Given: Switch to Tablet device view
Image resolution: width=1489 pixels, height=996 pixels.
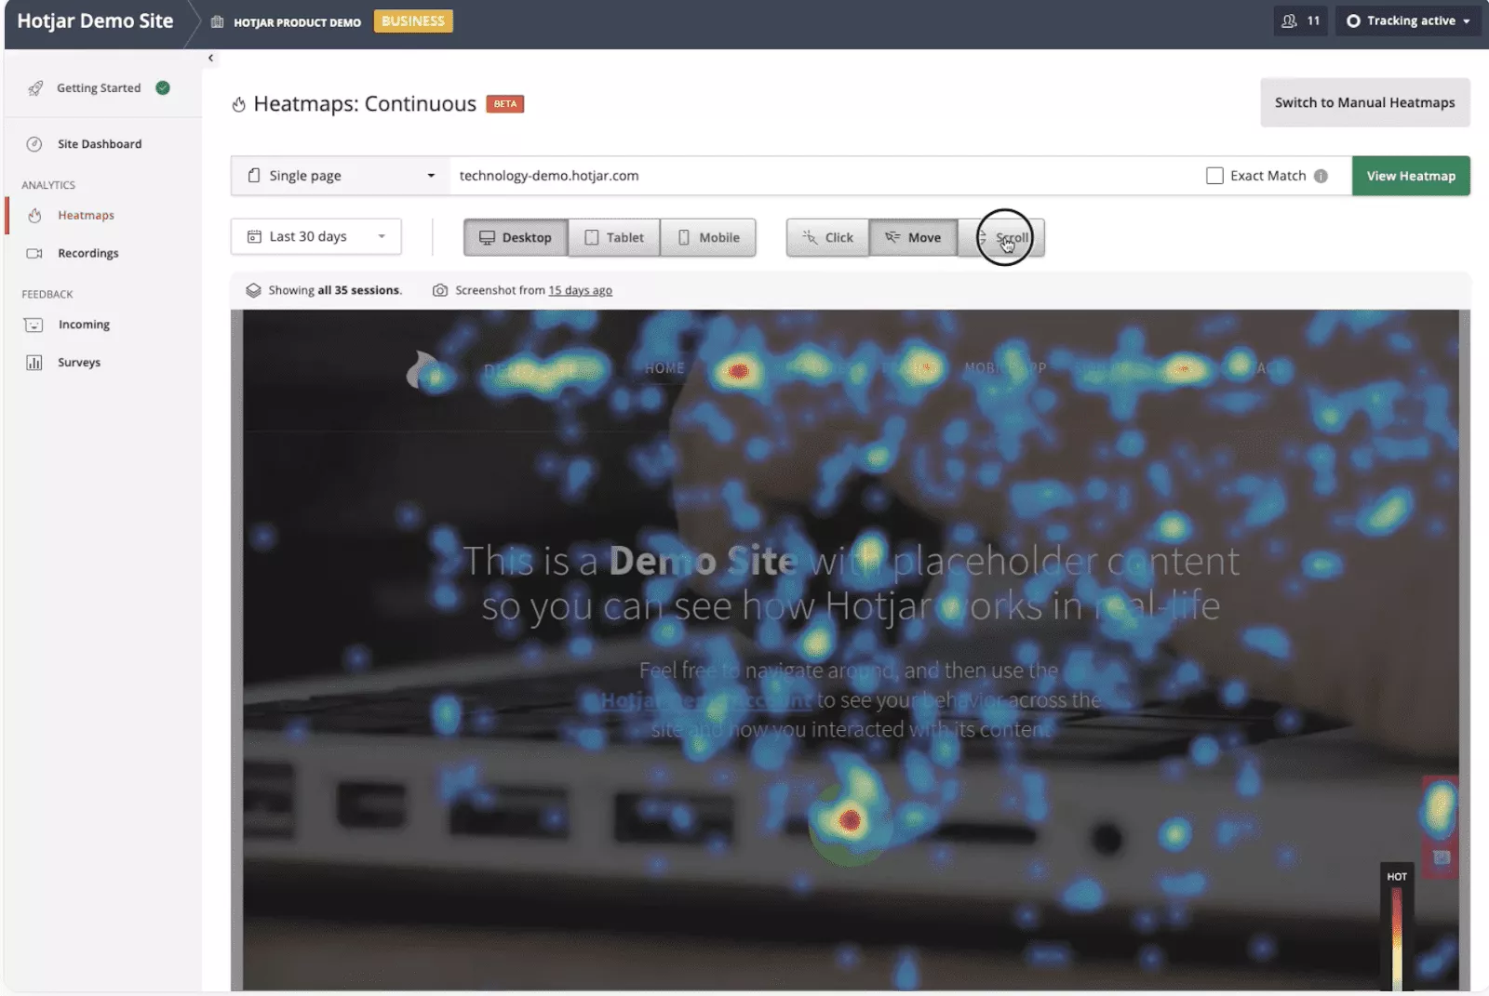Looking at the screenshot, I should pyautogui.click(x=614, y=237).
